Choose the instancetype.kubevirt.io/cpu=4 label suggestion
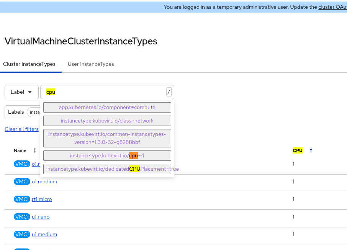The image size is (347, 250). (x=107, y=155)
